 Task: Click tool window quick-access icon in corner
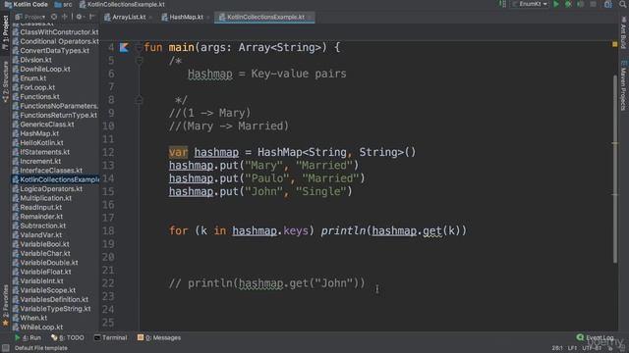point(5,348)
